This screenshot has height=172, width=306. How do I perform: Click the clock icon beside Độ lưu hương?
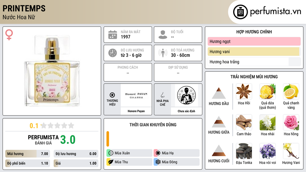pos(113,53)
